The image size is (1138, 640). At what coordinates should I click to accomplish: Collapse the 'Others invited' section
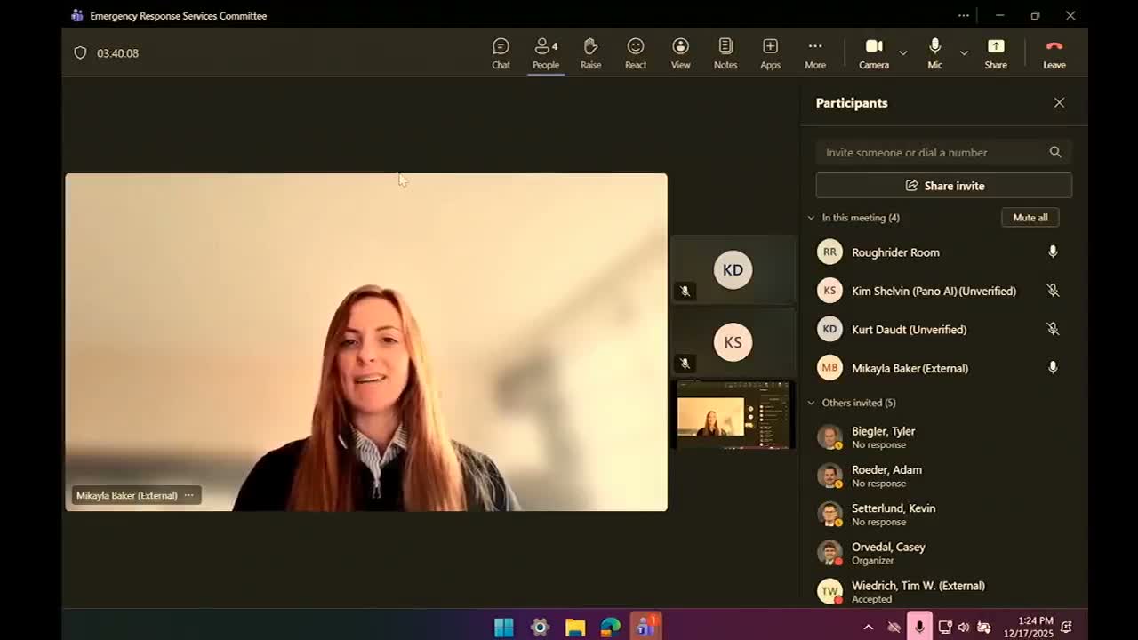coord(811,403)
